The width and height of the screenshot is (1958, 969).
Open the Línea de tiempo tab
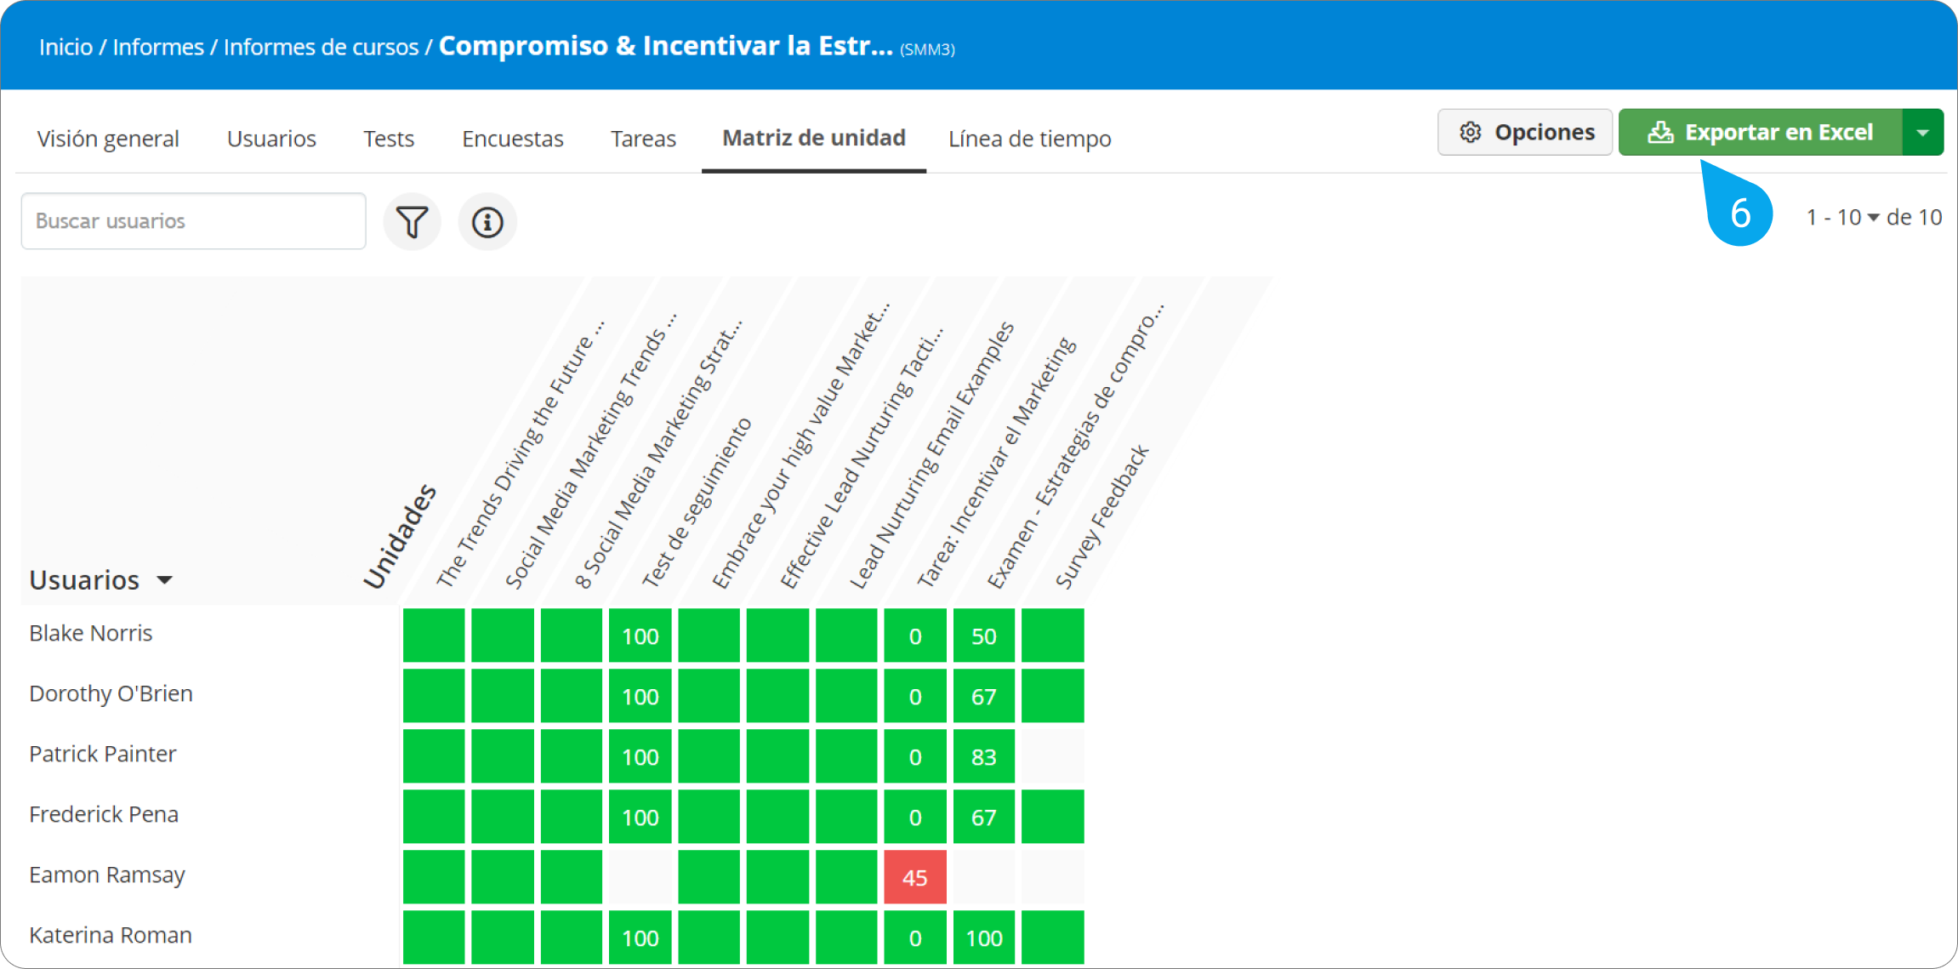click(x=1029, y=139)
